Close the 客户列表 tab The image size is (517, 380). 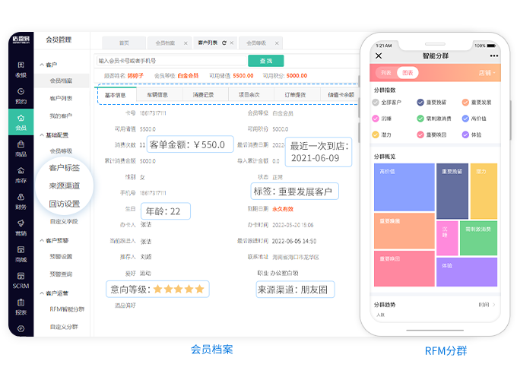(x=232, y=43)
